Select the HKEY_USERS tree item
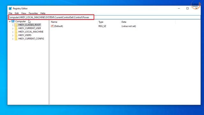 click(25, 35)
